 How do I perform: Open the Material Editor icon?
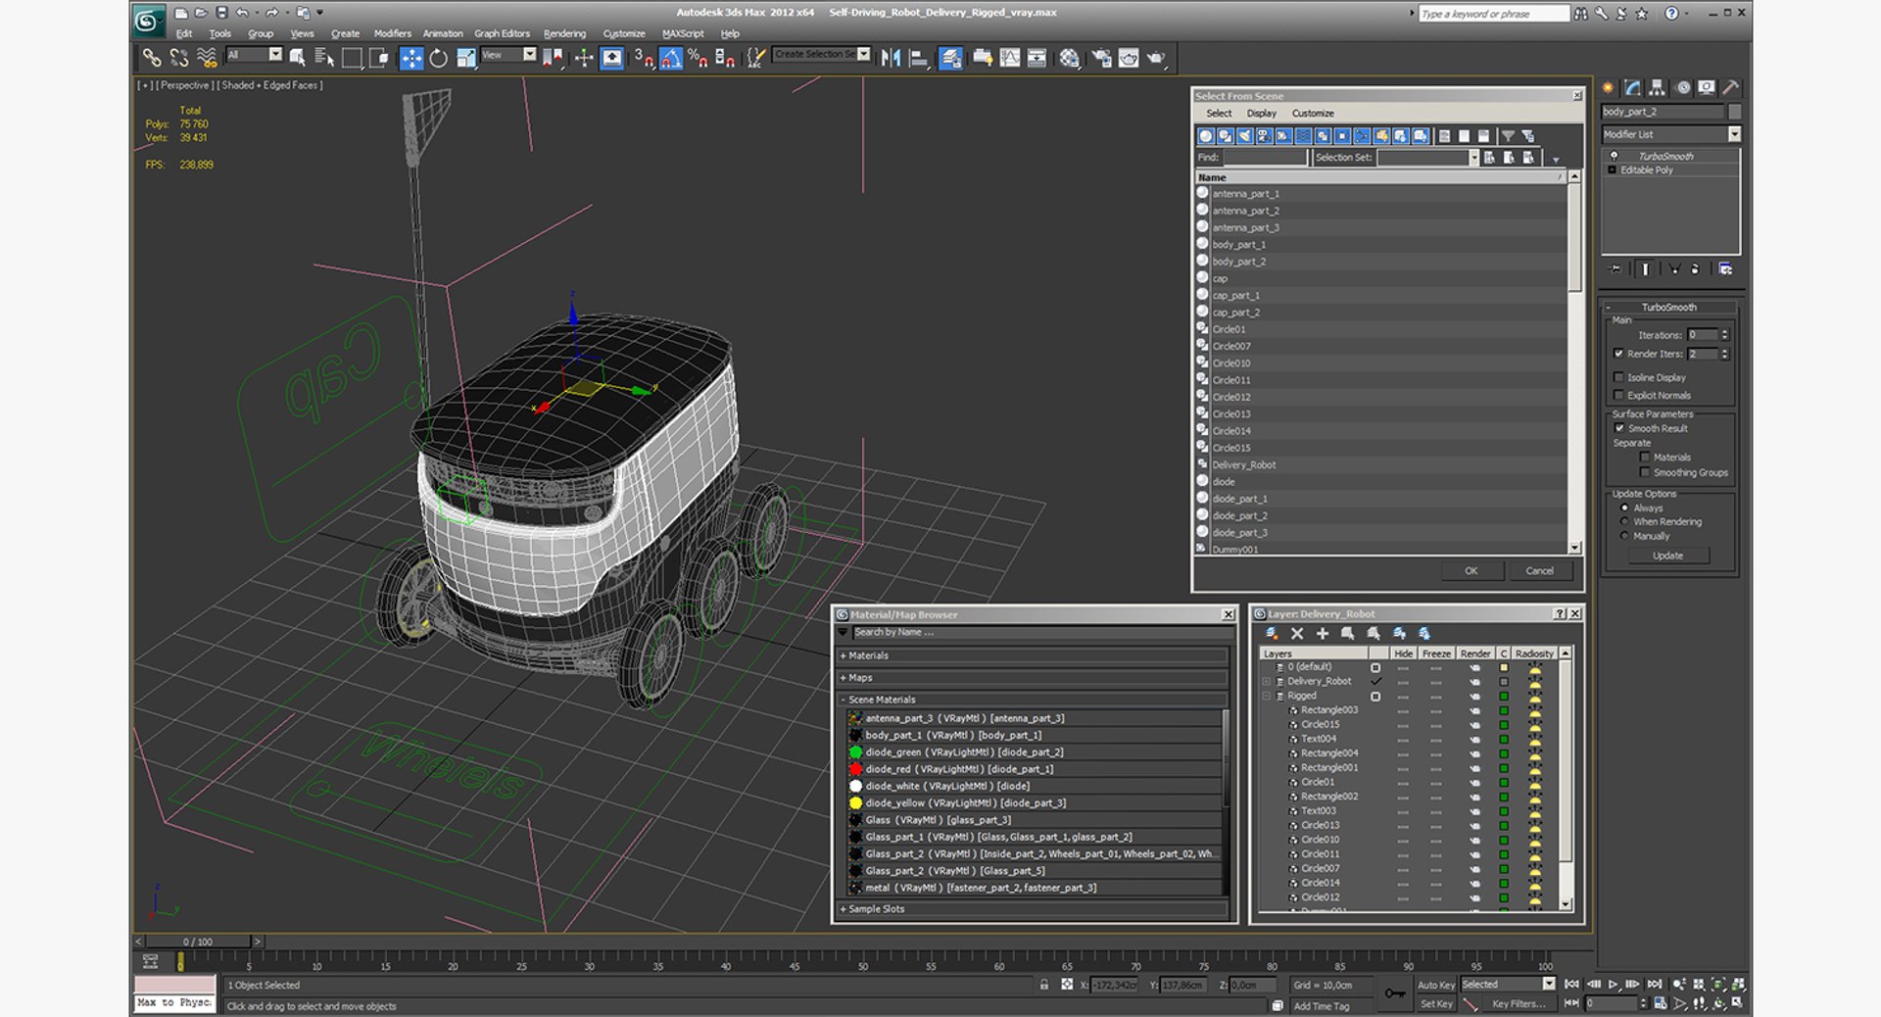point(1069,58)
